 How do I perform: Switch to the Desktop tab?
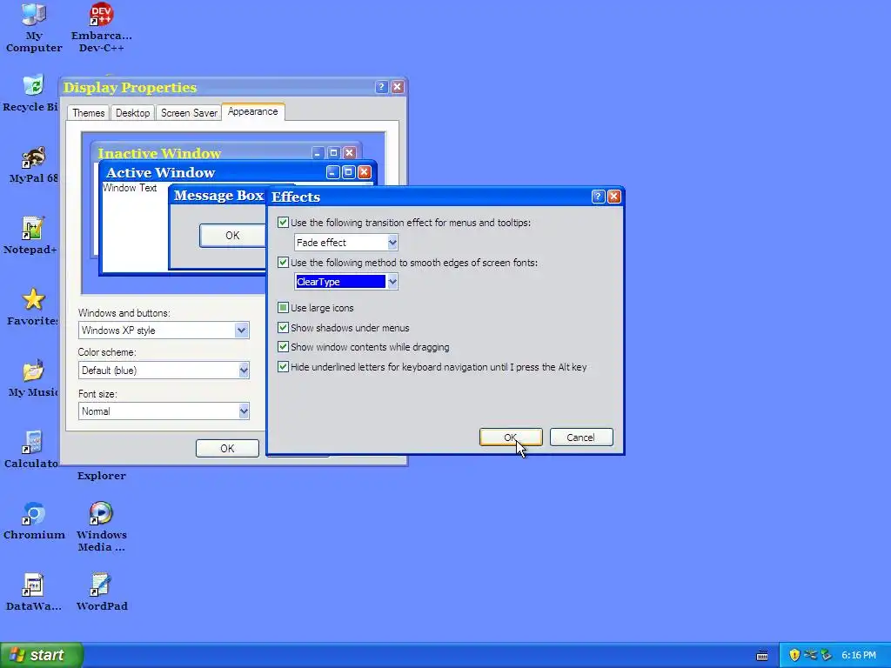132,113
